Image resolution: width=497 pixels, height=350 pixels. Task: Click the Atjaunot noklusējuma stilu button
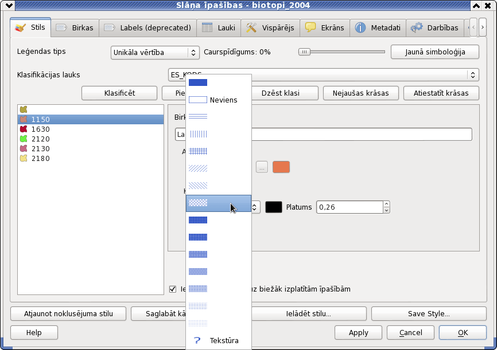pos(68,313)
